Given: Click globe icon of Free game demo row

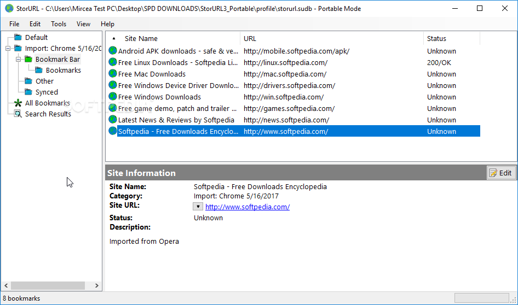Looking at the screenshot, I should [x=113, y=108].
